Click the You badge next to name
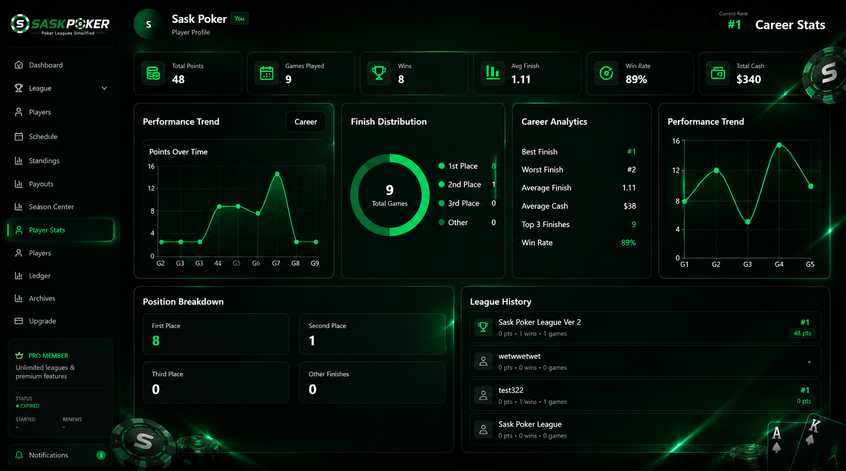Screen dimensions: 846x471 pyautogui.click(x=240, y=19)
